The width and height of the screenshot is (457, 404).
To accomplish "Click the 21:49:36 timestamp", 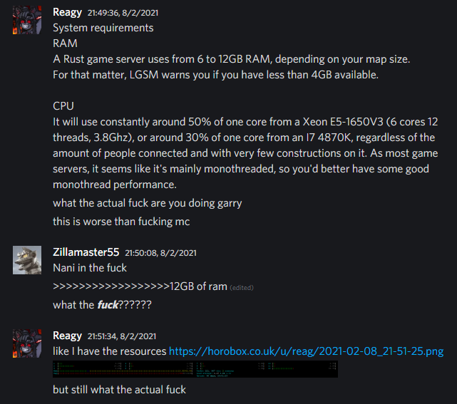I will coord(123,13).
